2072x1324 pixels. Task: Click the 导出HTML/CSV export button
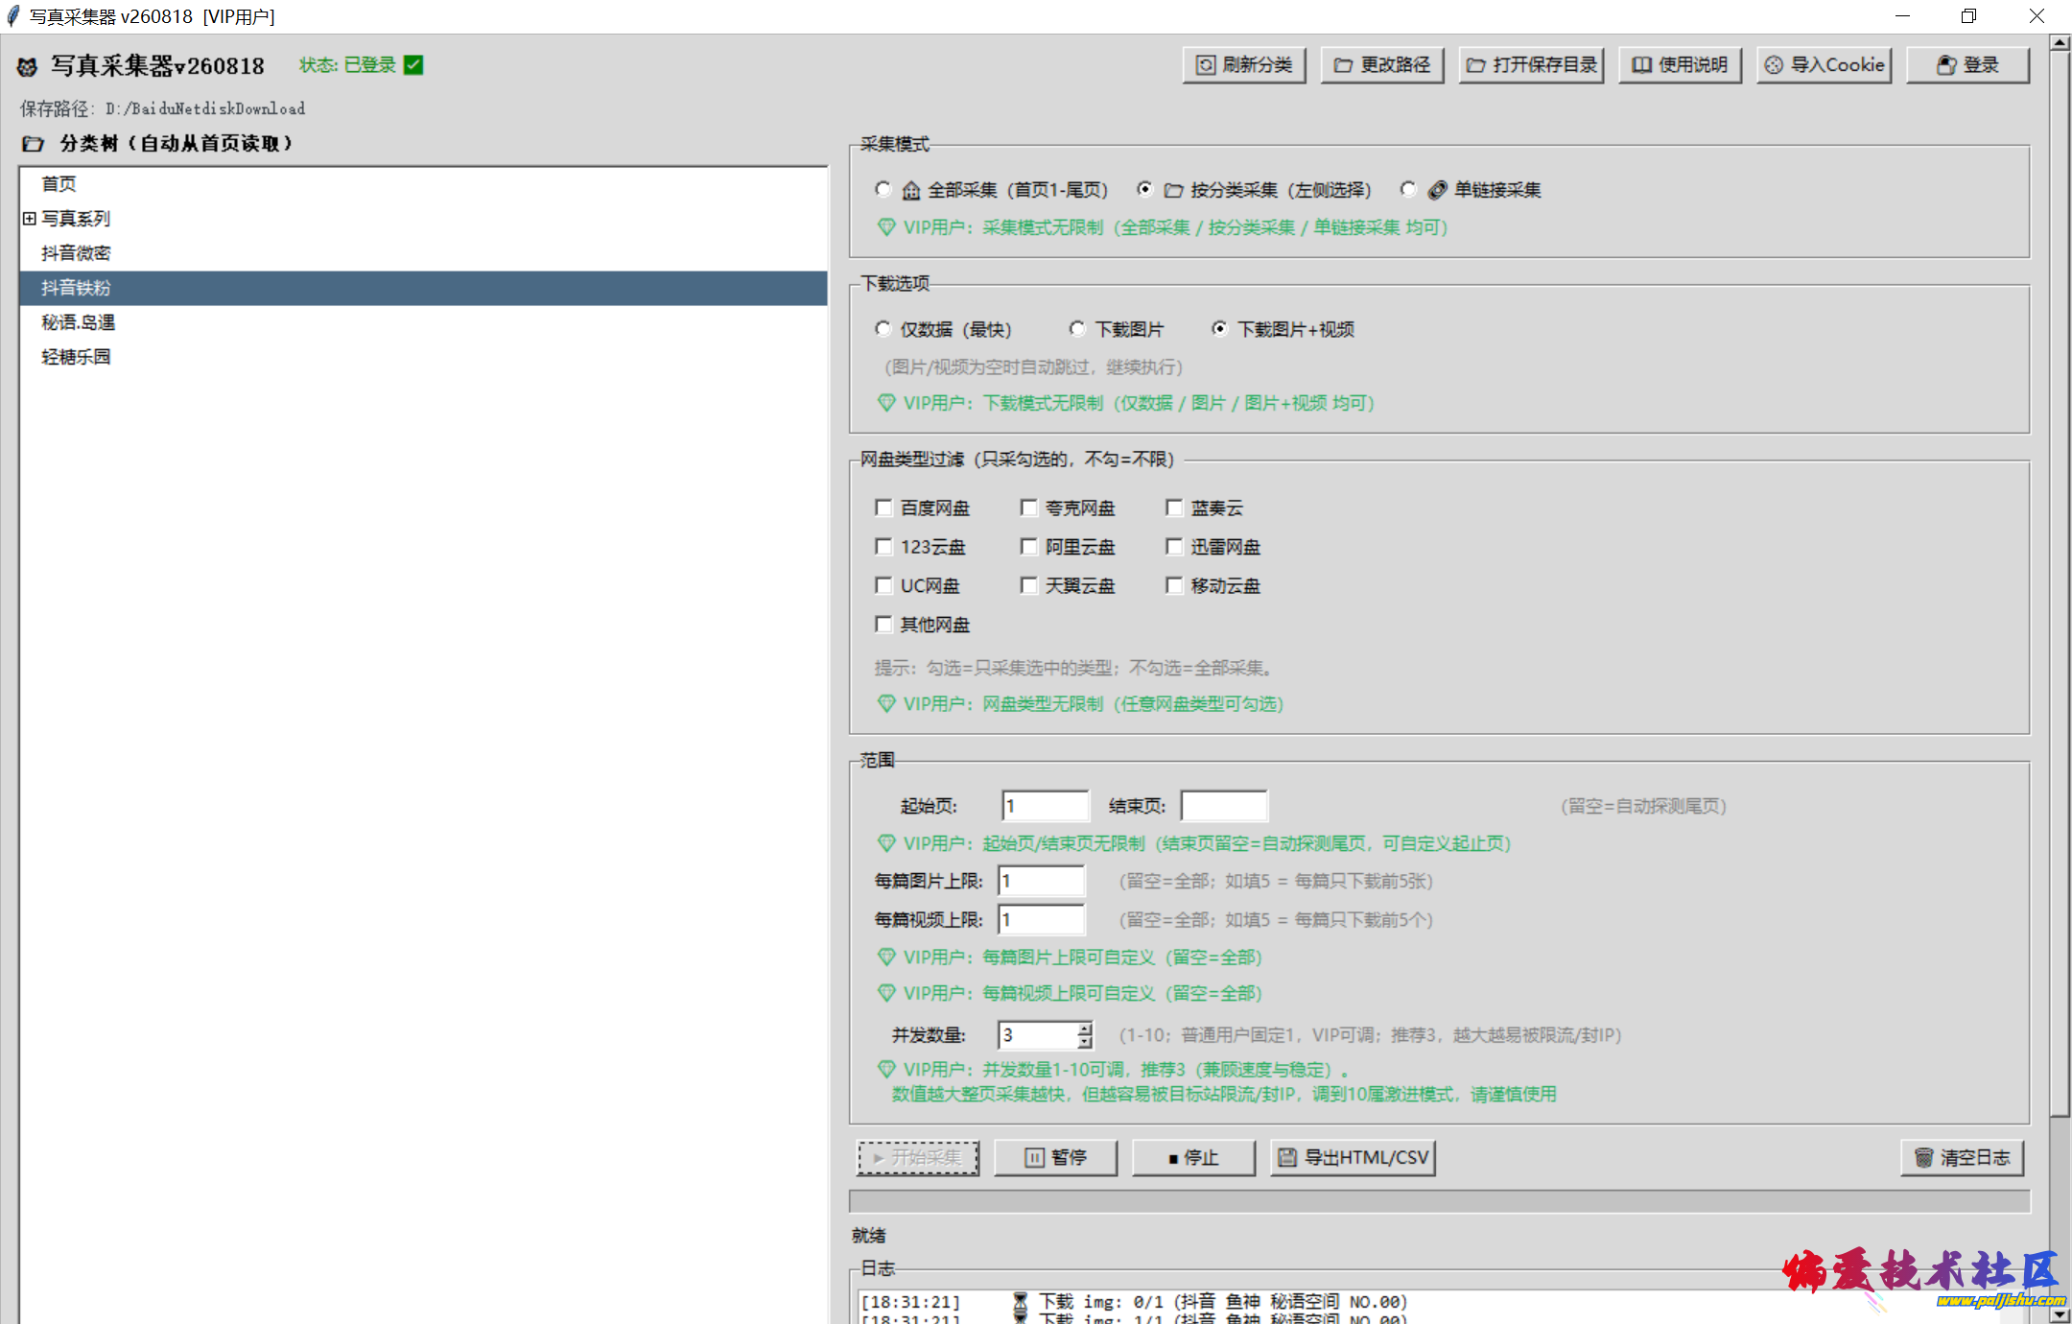click(x=1354, y=1158)
